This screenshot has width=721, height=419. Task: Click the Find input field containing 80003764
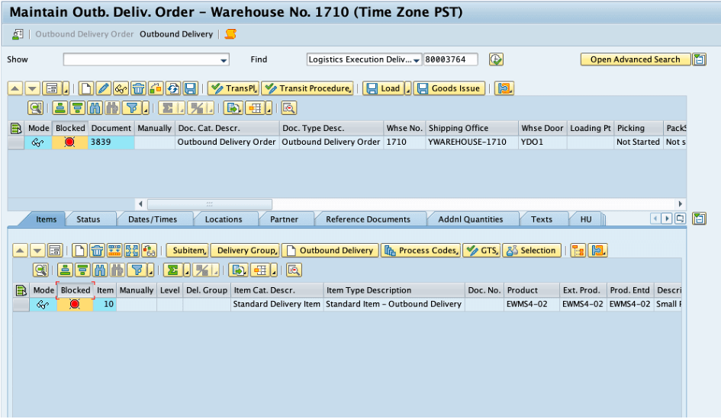tap(450, 59)
